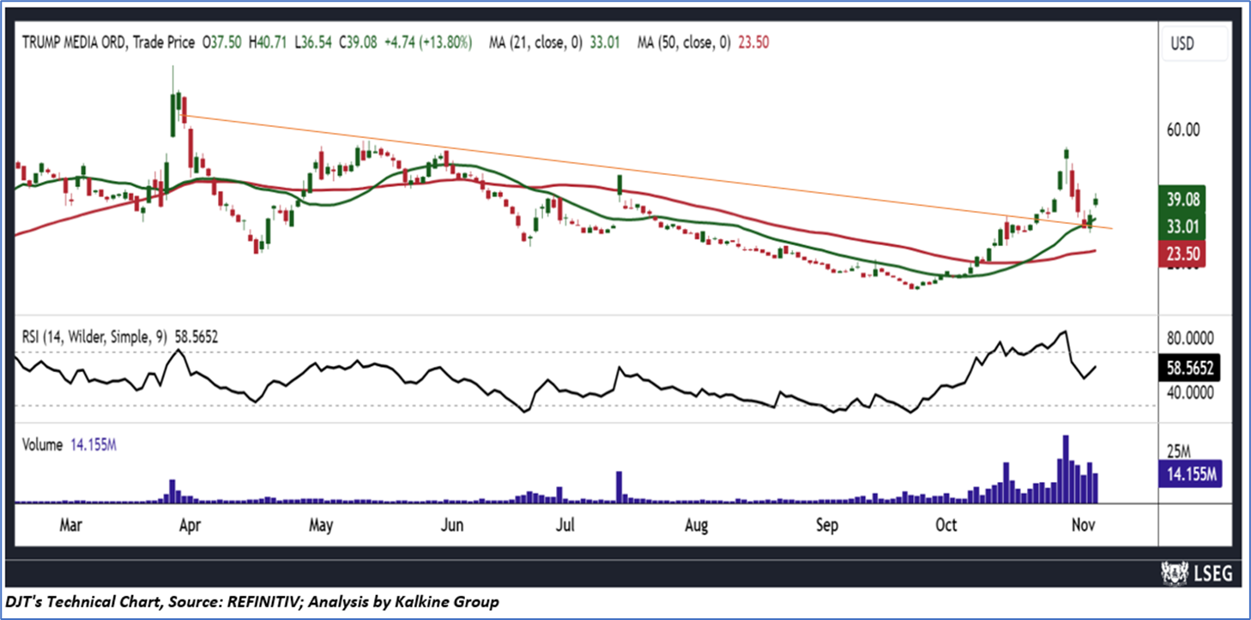Viewport: 1251px width, 620px height.
Task: Click the Aug label on the time axis
Action: tap(696, 525)
